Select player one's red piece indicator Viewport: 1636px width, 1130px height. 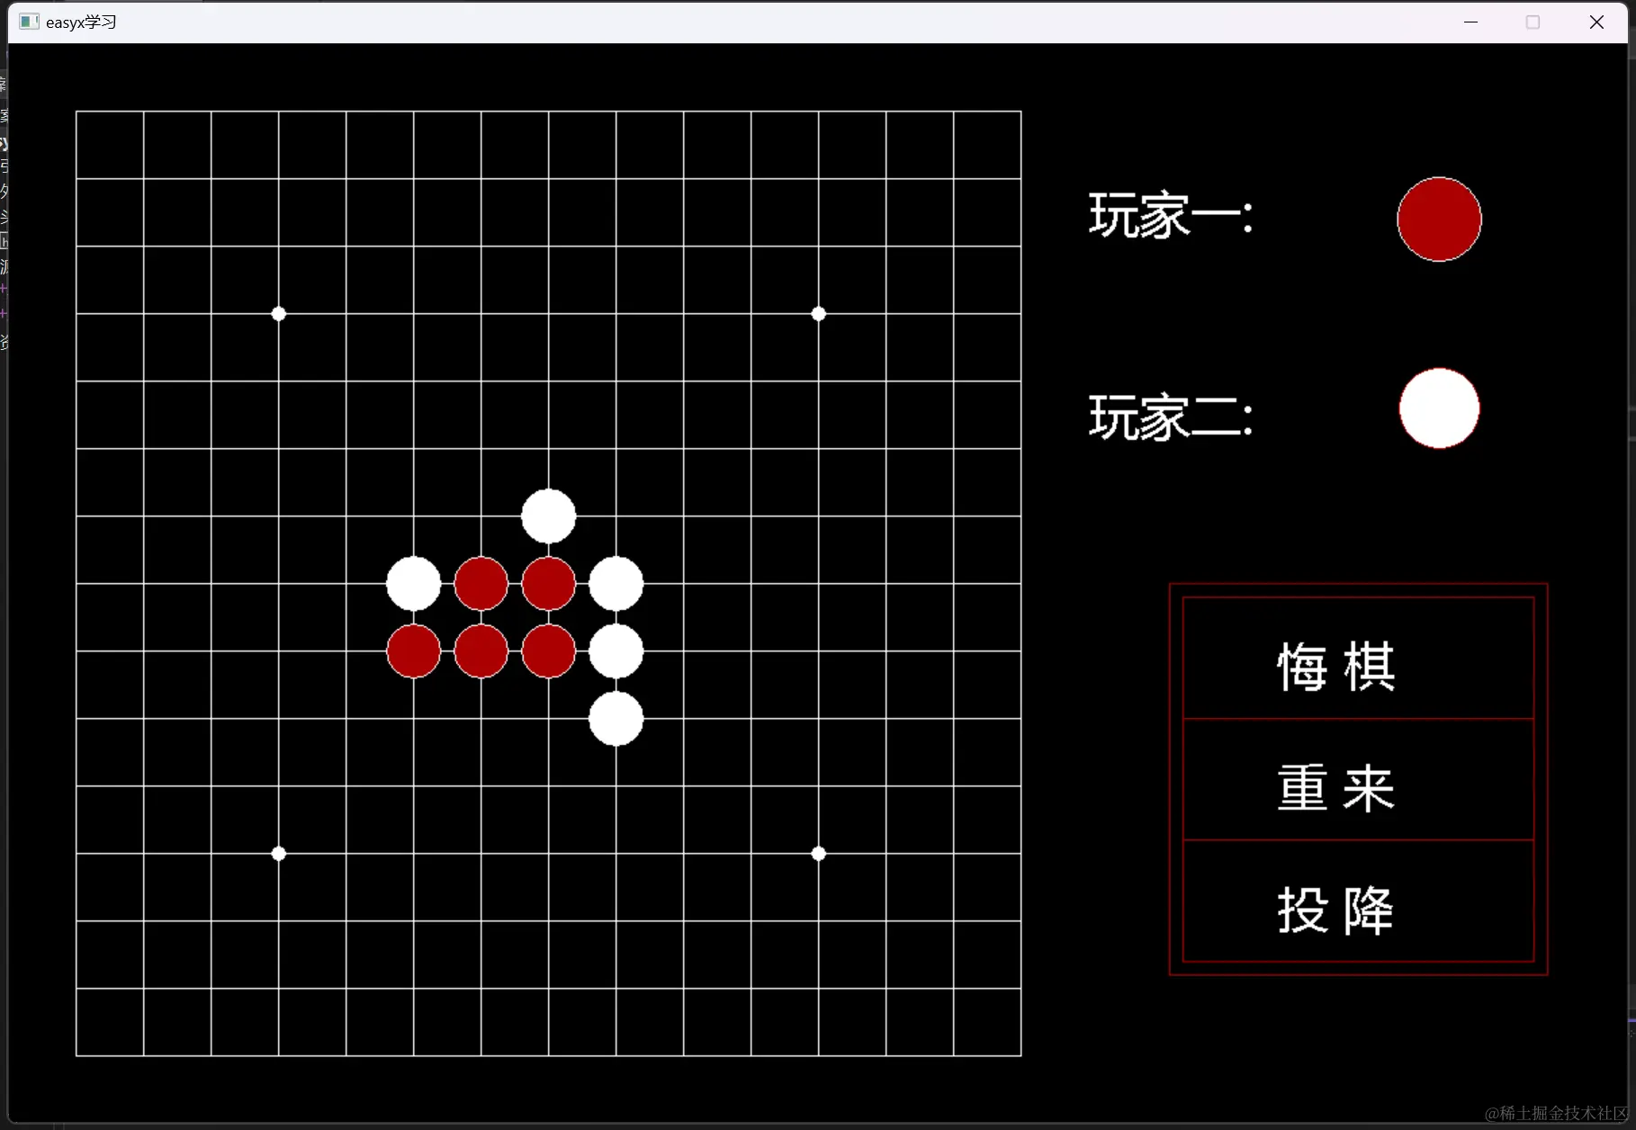[x=1437, y=220]
